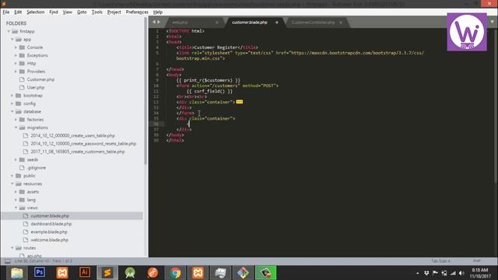Open the Help menu
The image size is (498, 280).
tap(158, 12)
